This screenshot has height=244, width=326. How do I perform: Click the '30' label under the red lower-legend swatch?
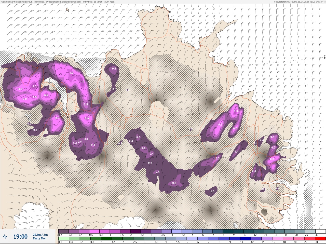(x=317, y=242)
